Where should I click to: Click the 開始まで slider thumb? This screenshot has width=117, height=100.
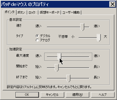click(57, 68)
